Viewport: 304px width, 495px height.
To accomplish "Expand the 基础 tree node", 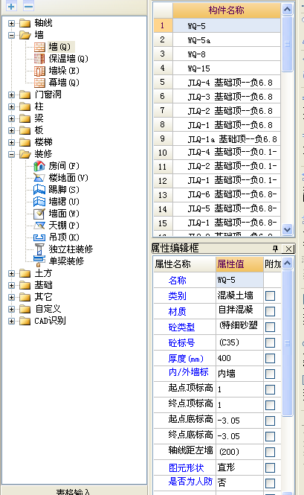I will 11,285.
